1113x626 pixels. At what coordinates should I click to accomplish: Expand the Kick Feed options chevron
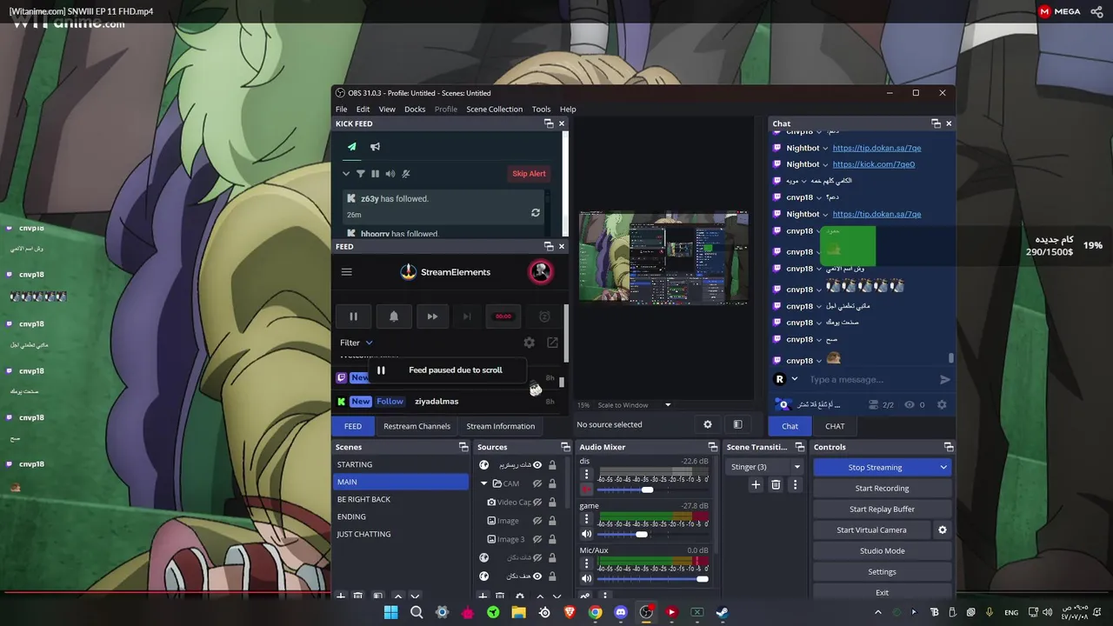coord(346,174)
